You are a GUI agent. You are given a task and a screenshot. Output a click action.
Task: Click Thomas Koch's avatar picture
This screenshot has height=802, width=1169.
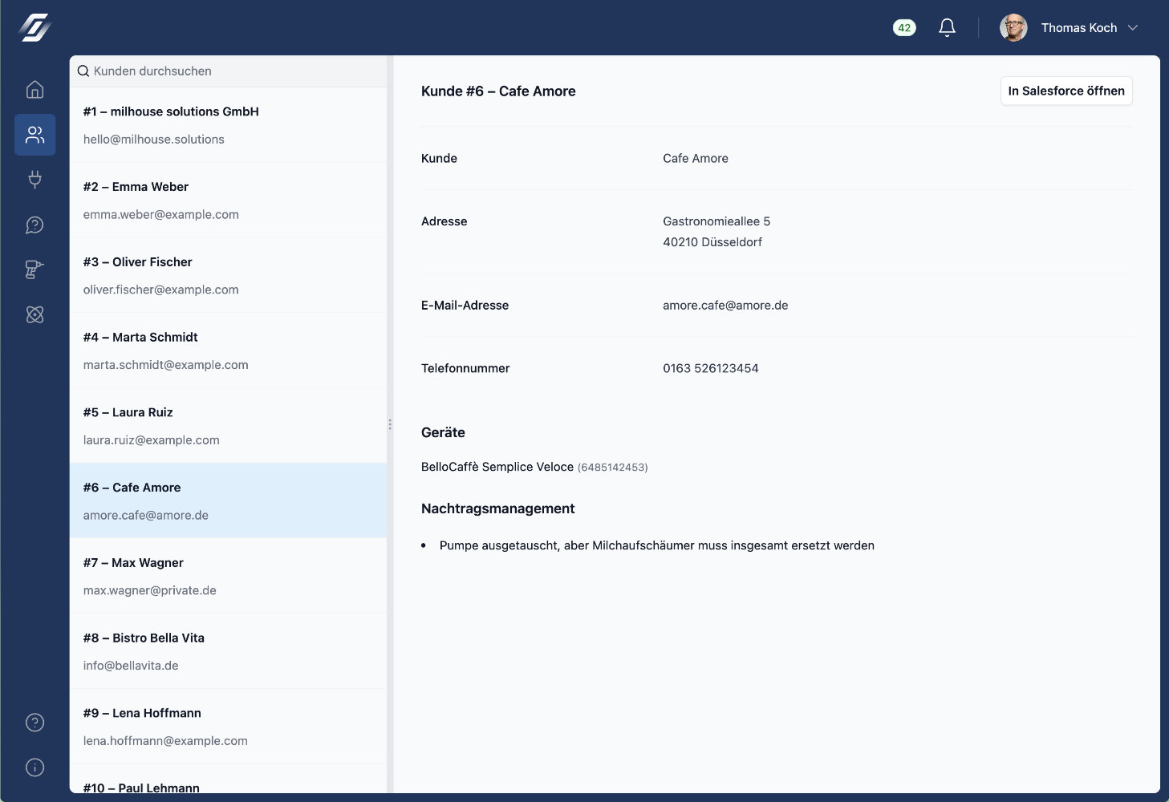(1013, 27)
